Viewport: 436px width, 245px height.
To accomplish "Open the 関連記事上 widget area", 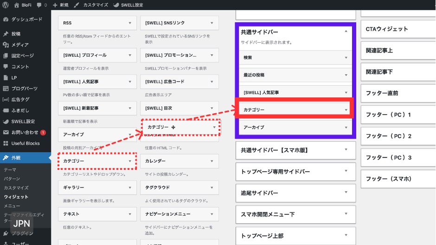I will 398,50.
